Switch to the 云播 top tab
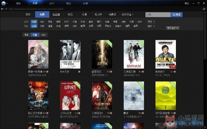Image resolution: width=207 pixels, height=129 pixels. tap(85, 3)
